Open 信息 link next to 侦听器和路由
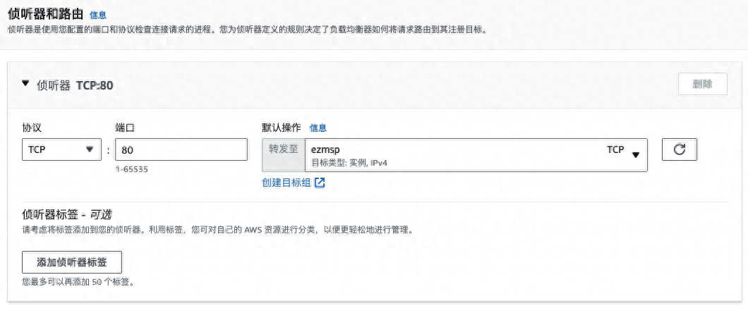Image resolution: width=748 pixels, height=313 pixels. 98,14
